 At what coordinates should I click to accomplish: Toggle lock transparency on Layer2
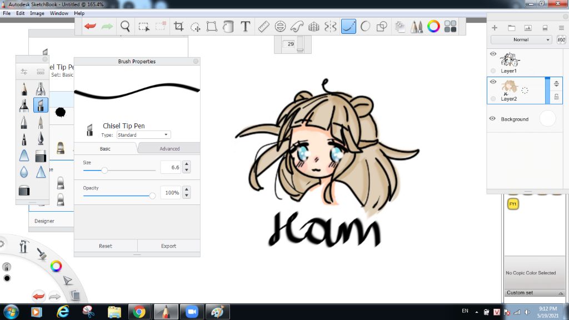(556, 97)
